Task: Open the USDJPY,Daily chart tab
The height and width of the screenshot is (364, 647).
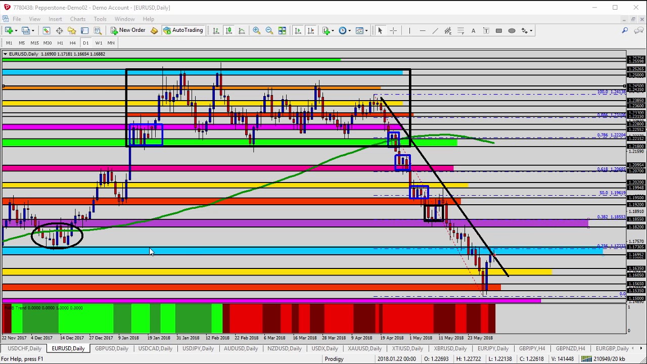Action: pos(198,348)
